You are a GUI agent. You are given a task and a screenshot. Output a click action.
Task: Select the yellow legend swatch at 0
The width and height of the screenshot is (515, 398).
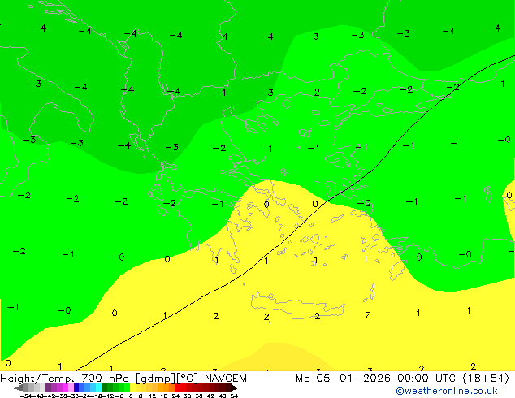pos(132,387)
